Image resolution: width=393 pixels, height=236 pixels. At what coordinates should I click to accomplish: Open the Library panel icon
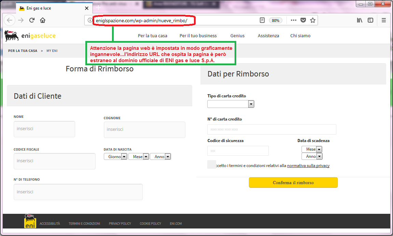pos(360,20)
